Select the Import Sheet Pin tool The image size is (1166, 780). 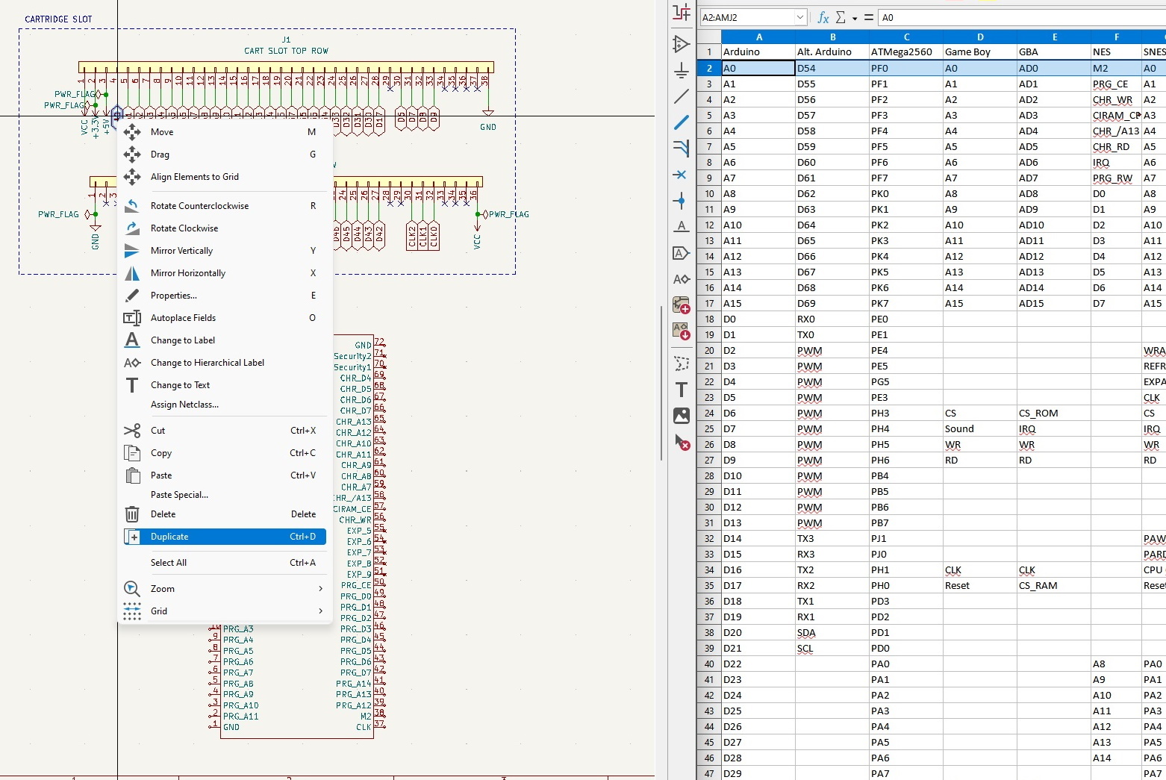tap(681, 331)
